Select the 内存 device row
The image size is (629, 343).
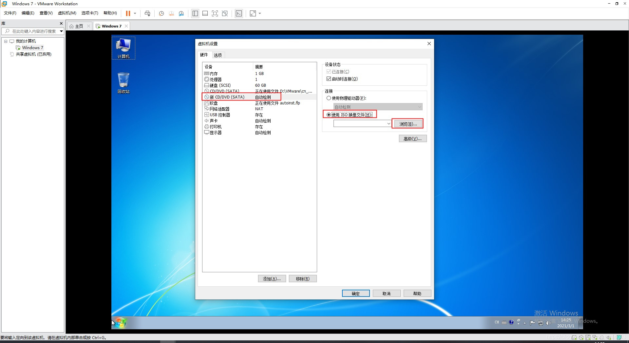(x=259, y=74)
